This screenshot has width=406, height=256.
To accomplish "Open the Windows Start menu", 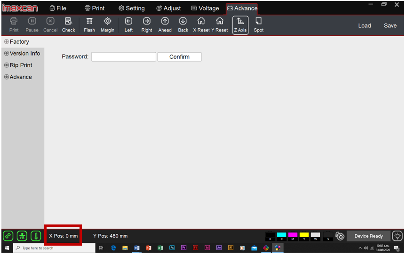I will click(x=7, y=248).
